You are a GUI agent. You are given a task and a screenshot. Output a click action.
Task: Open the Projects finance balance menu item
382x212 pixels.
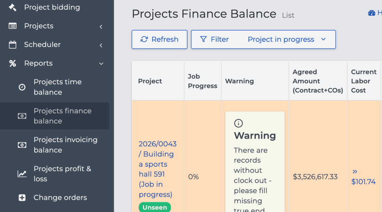(62, 116)
